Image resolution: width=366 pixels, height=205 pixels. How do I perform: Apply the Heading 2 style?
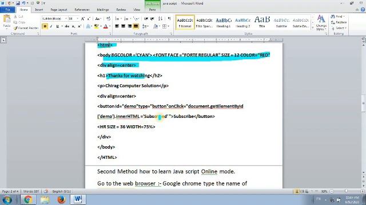[242, 23]
